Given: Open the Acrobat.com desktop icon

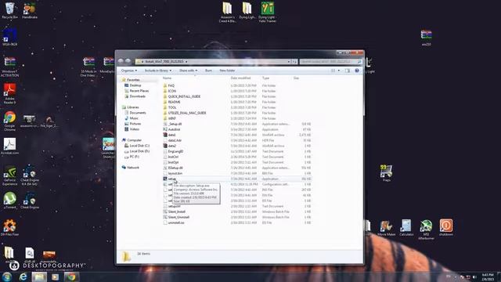Looking at the screenshot, I should tap(9, 146).
